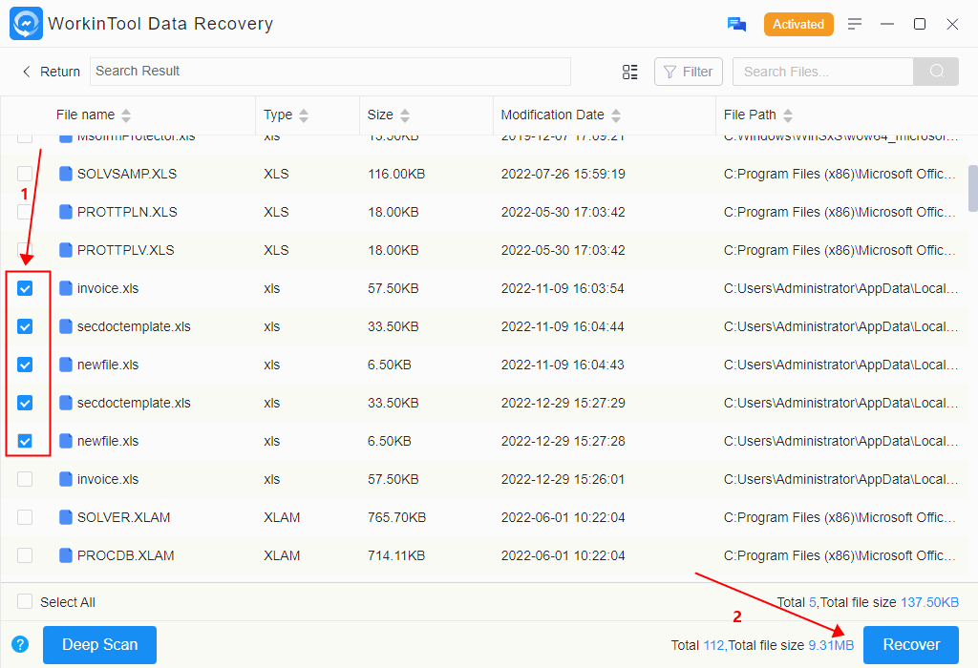Click the Type column header
The width and height of the screenshot is (978, 668).
click(x=278, y=115)
